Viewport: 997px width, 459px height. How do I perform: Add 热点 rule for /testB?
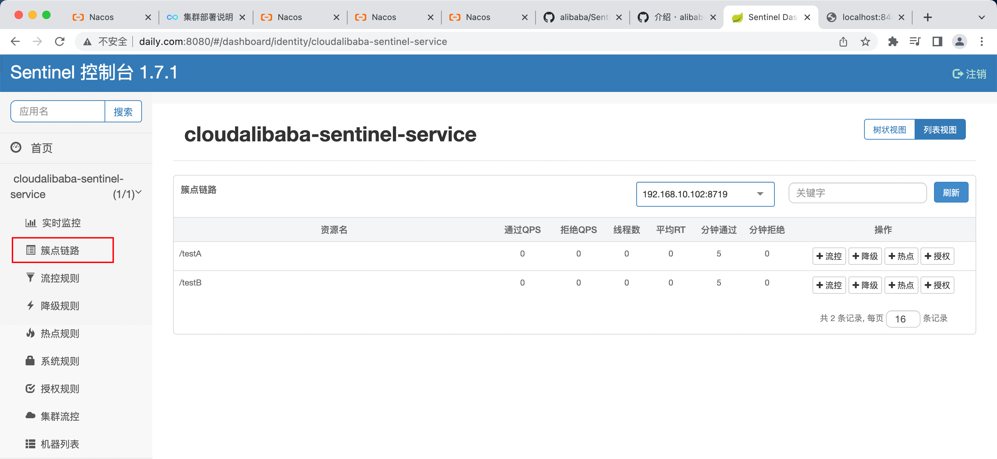(901, 285)
